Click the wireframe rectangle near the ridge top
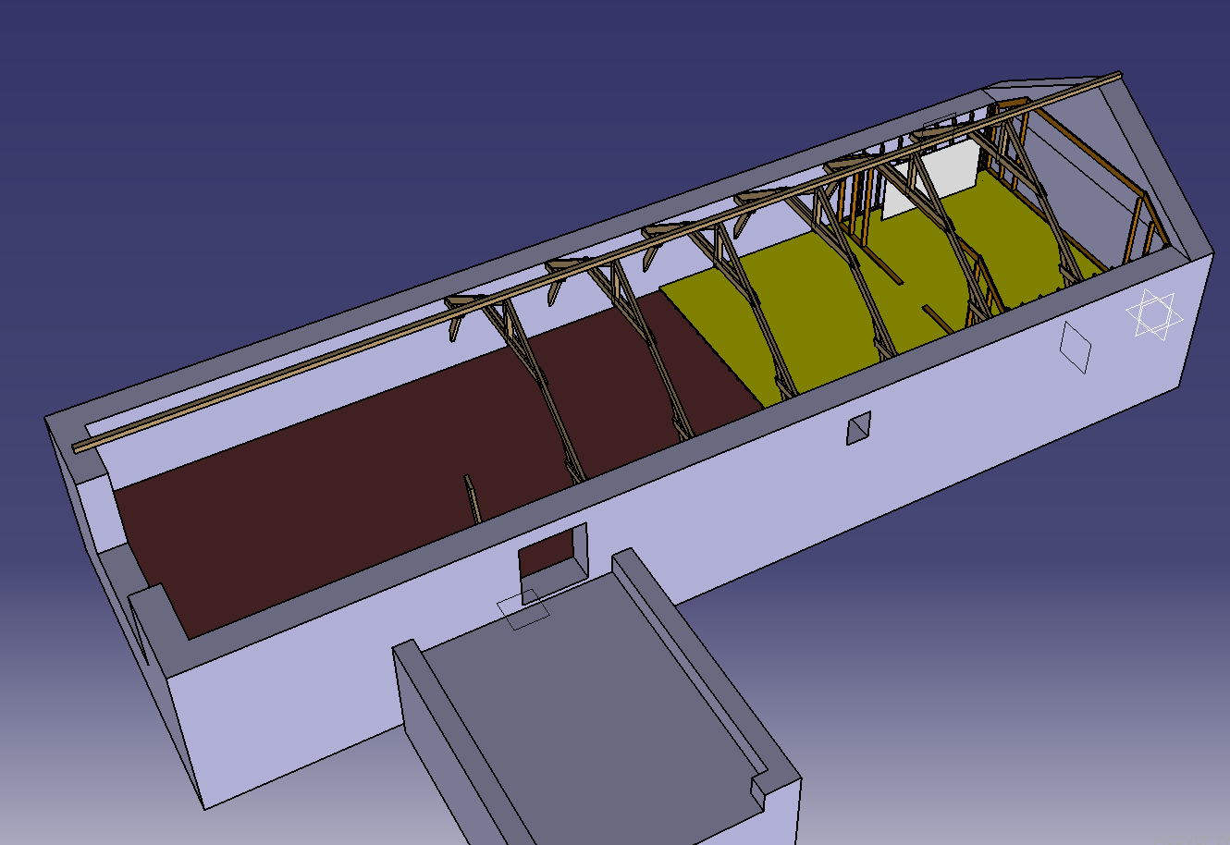 [x=940, y=123]
